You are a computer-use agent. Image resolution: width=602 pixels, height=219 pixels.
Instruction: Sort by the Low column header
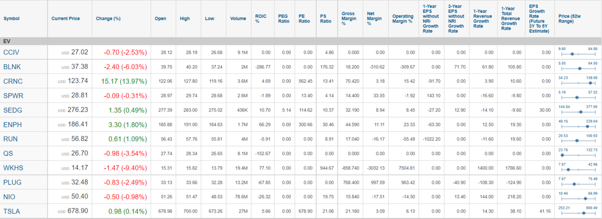pyautogui.click(x=209, y=18)
